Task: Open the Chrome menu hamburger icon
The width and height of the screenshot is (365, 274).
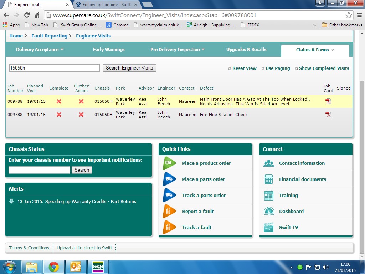Action: (359, 15)
